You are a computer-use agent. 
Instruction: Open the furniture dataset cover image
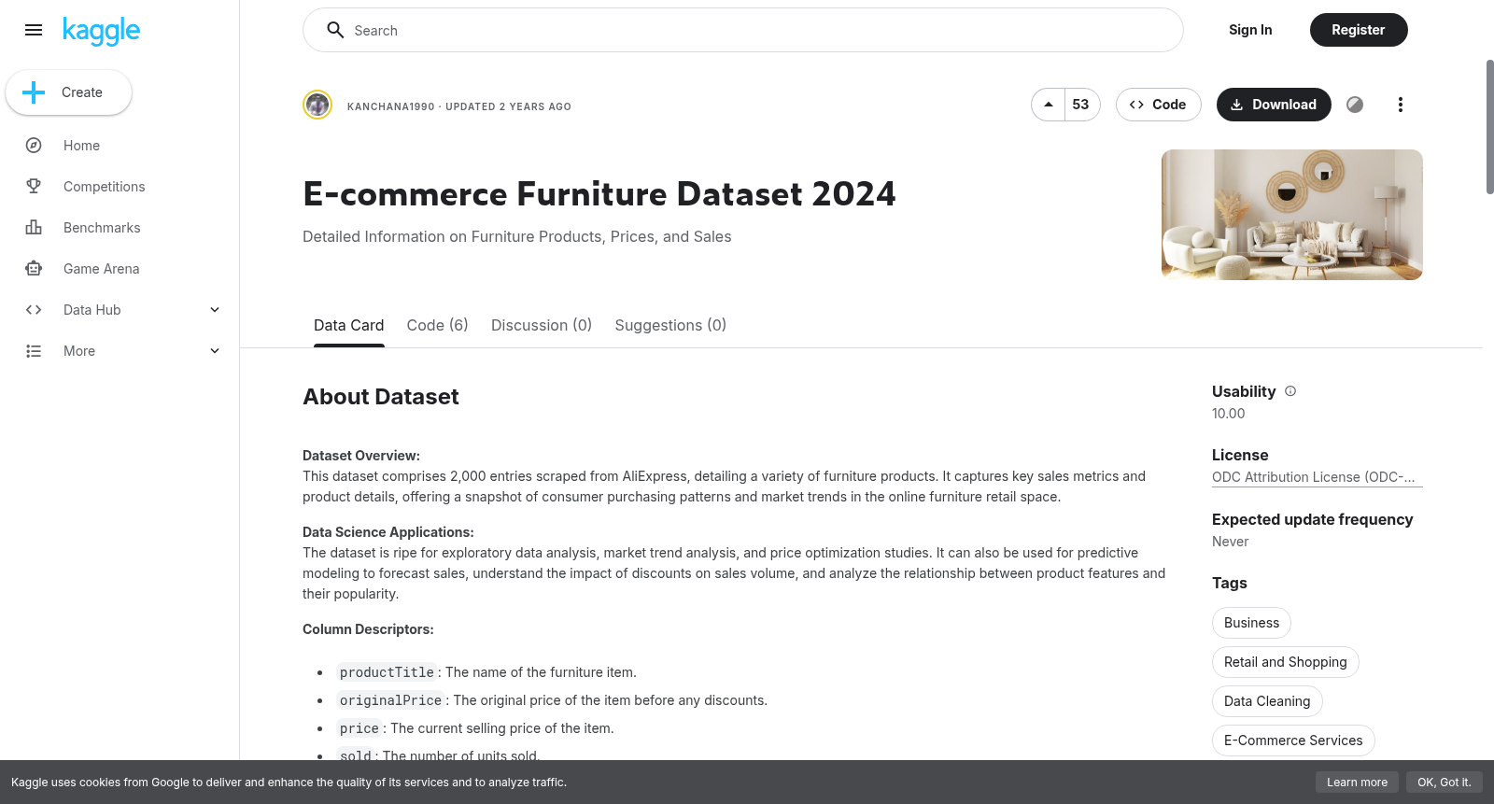1292,215
